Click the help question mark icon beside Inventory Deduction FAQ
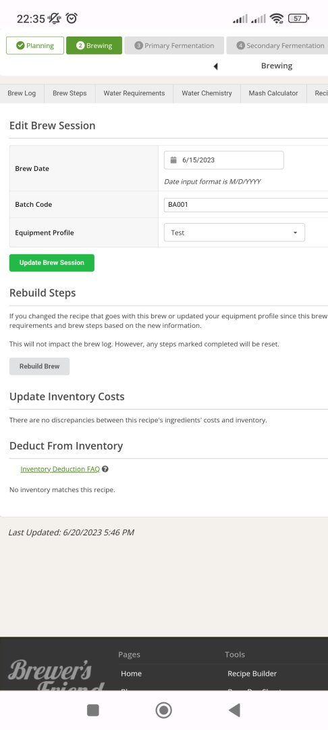 click(x=105, y=469)
